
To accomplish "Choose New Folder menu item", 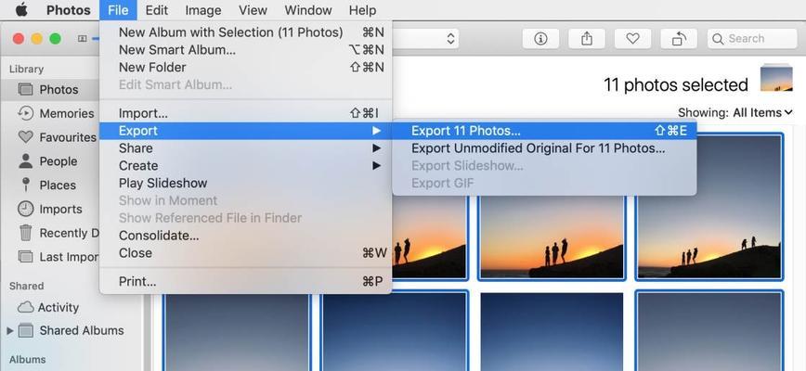I will pos(245,67).
